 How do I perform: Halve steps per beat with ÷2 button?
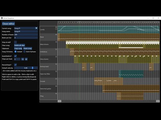click(22, 59)
